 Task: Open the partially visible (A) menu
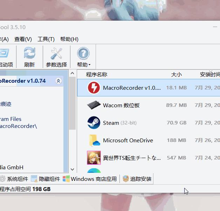pos(4,39)
